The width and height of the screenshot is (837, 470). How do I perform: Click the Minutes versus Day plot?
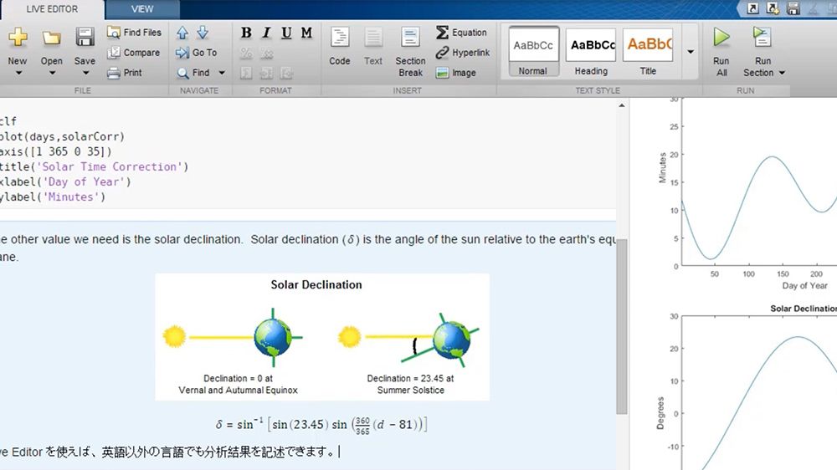coord(759,181)
